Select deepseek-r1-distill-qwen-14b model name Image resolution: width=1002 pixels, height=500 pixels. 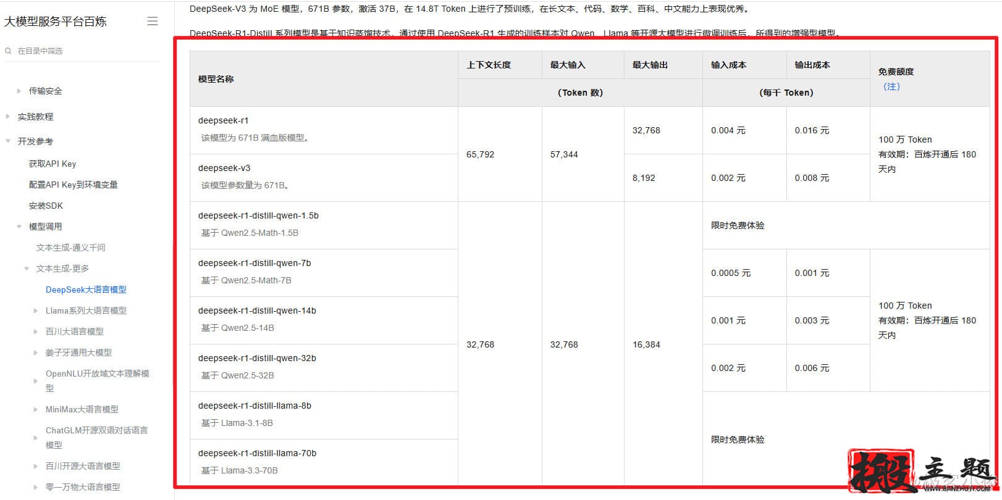(257, 310)
